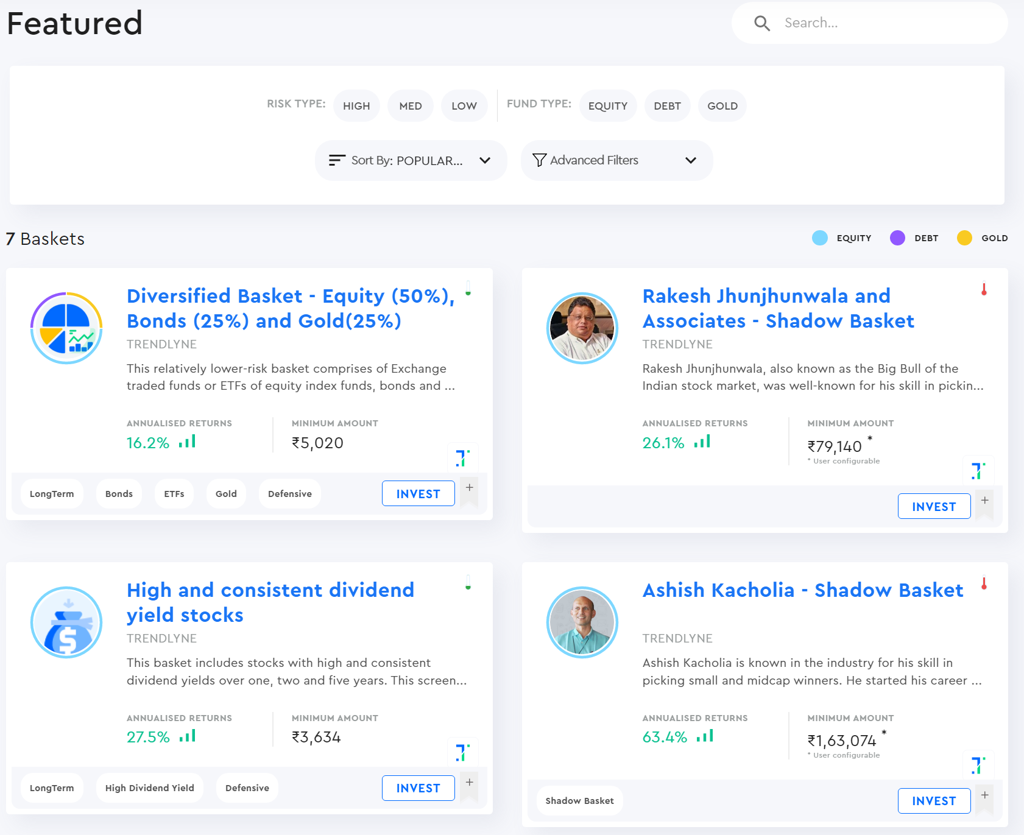The height and width of the screenshot is (835, 1024).
Task: Focus the Search input field
Action: click(x=869, y=23)
